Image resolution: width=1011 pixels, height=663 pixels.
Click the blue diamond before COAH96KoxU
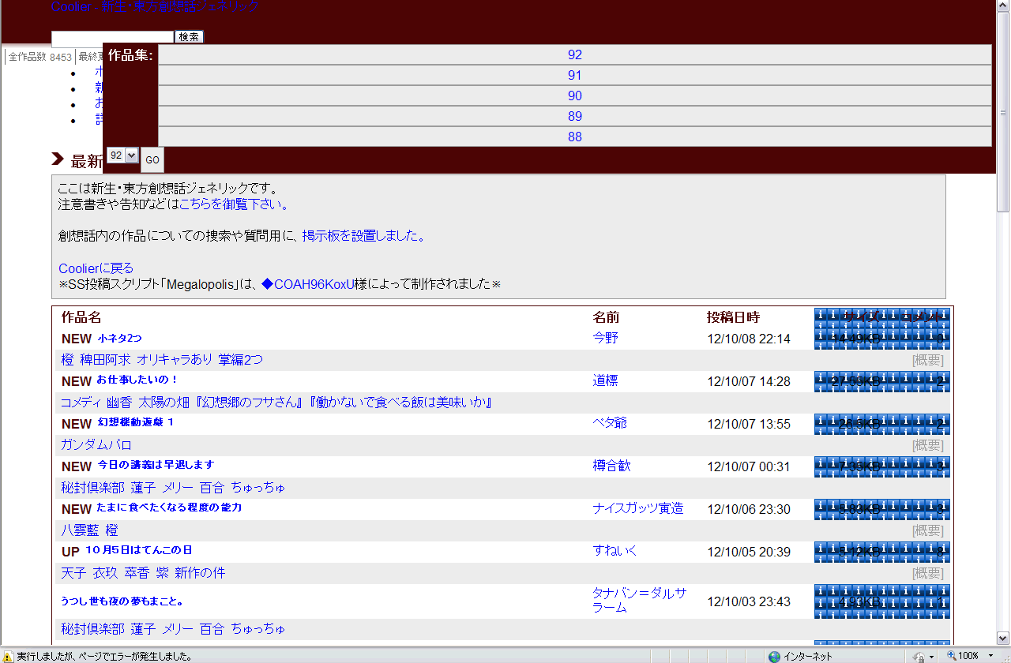(267, 284)
